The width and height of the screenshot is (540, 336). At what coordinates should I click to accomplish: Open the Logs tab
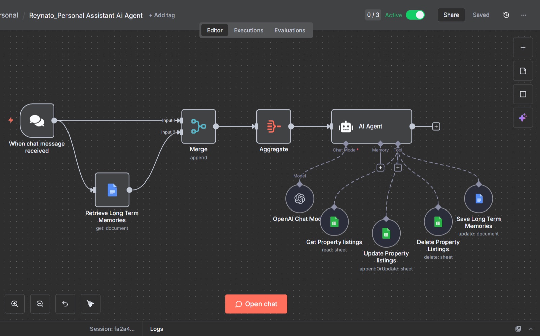[156, 329]
